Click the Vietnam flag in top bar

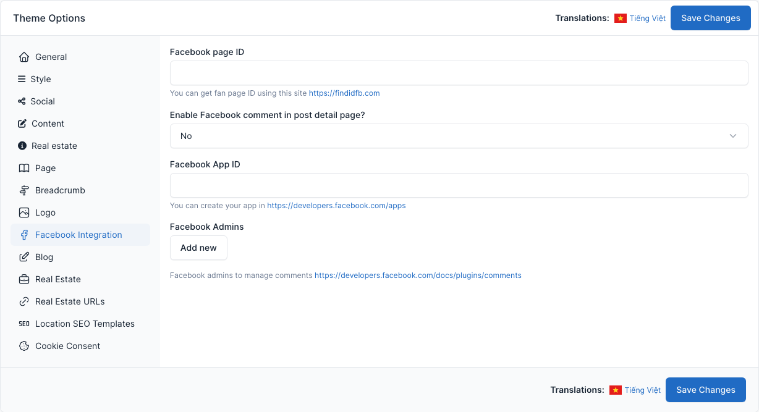tap(621, 19)
